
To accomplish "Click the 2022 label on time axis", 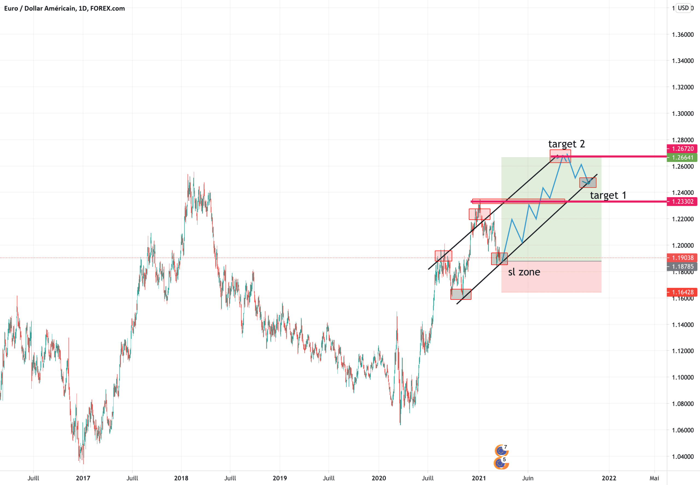I will coord(609,478).
